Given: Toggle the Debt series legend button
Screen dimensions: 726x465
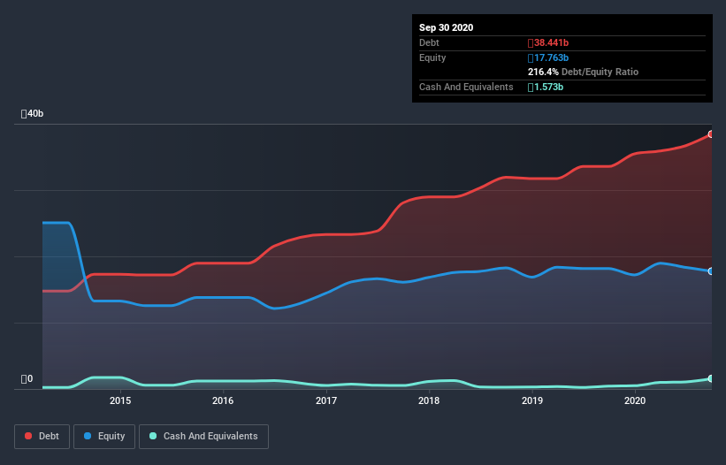Looking at the screenshot, I should 42,437.
